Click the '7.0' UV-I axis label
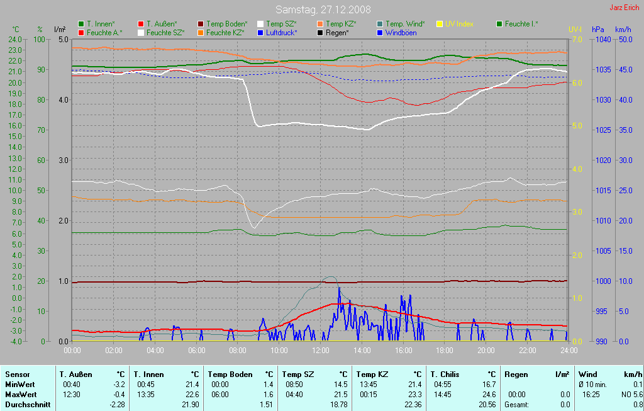This screenshot has width=644, height=411. [577, 40]
